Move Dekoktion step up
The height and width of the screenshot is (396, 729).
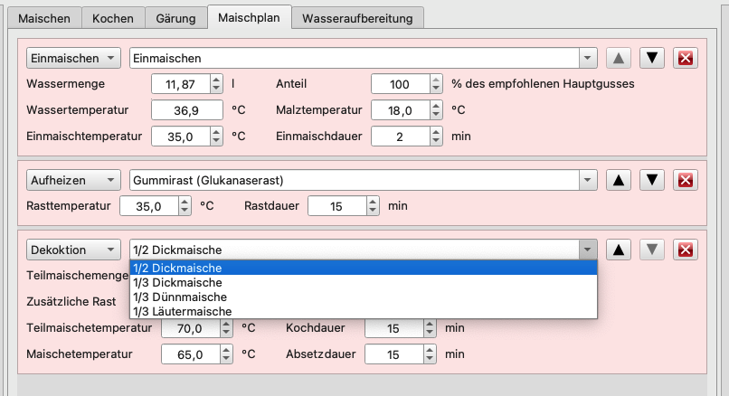click(619, 250)
